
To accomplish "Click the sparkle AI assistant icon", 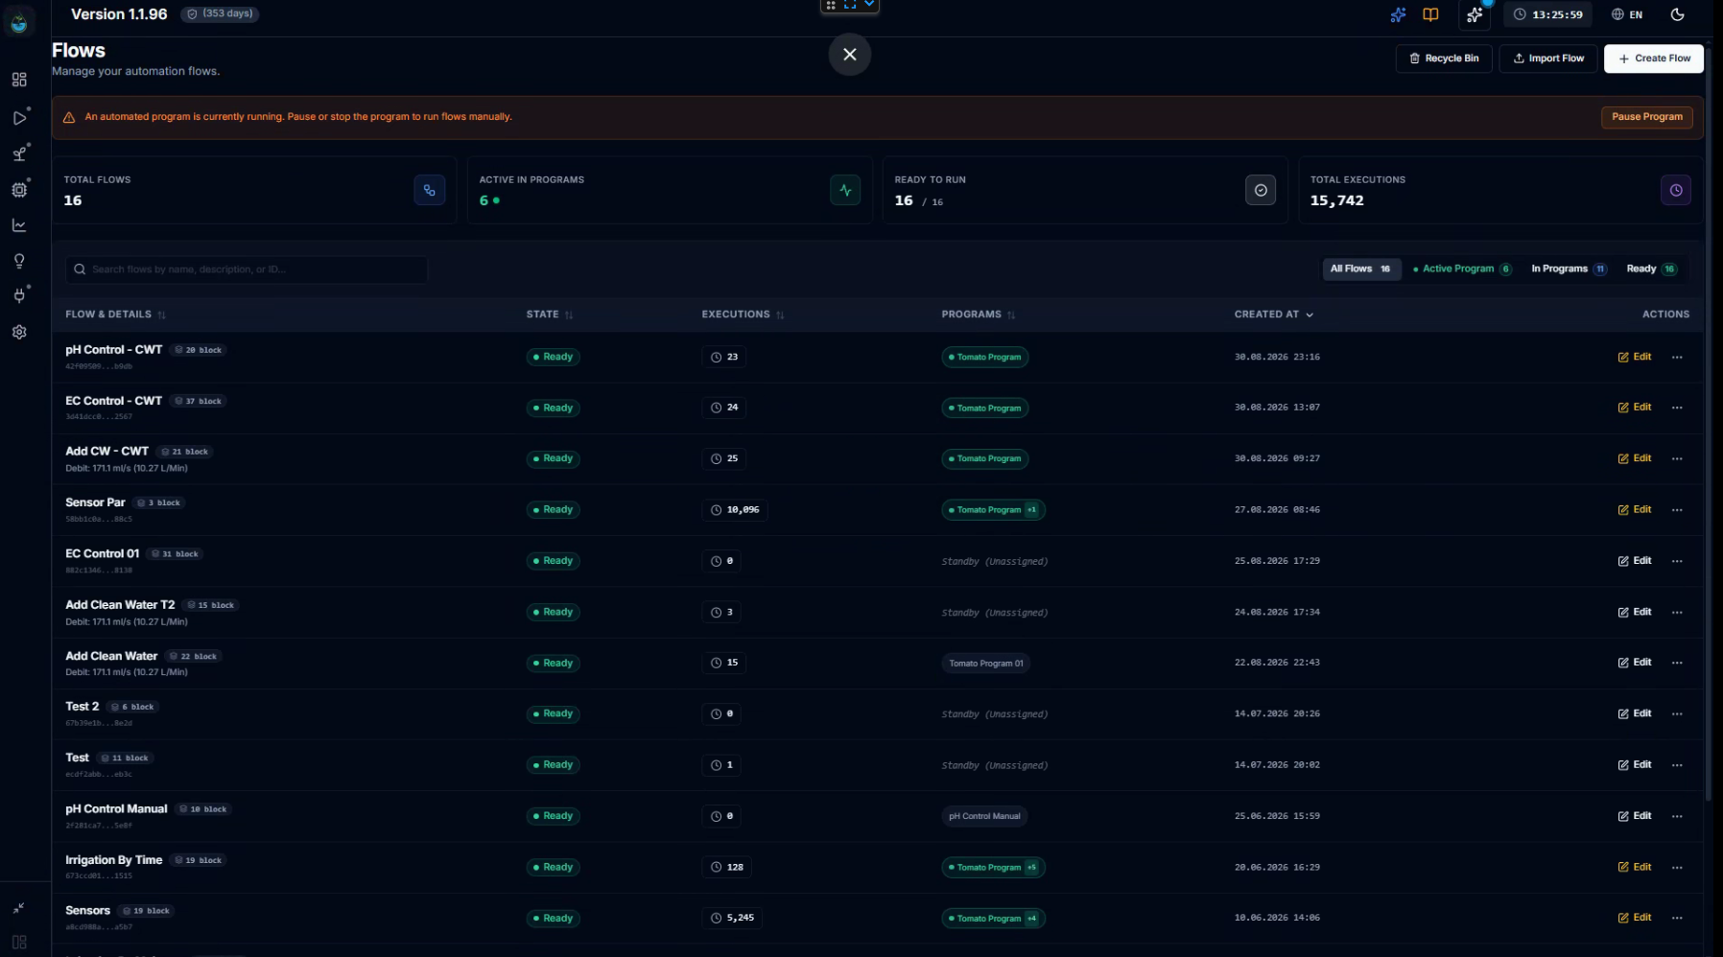I will pos(1475,14).
